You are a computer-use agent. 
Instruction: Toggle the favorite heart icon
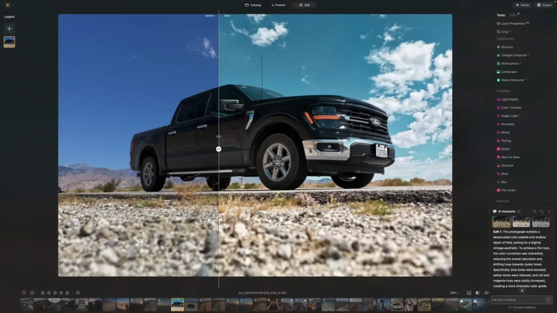(x=23, y=292)
